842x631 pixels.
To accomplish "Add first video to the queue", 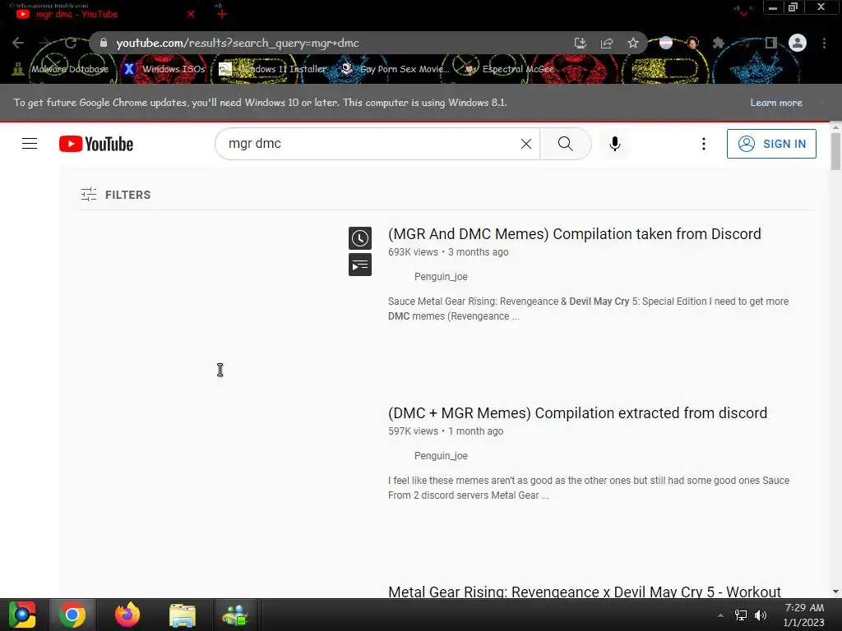I will [x=360, y=265].
